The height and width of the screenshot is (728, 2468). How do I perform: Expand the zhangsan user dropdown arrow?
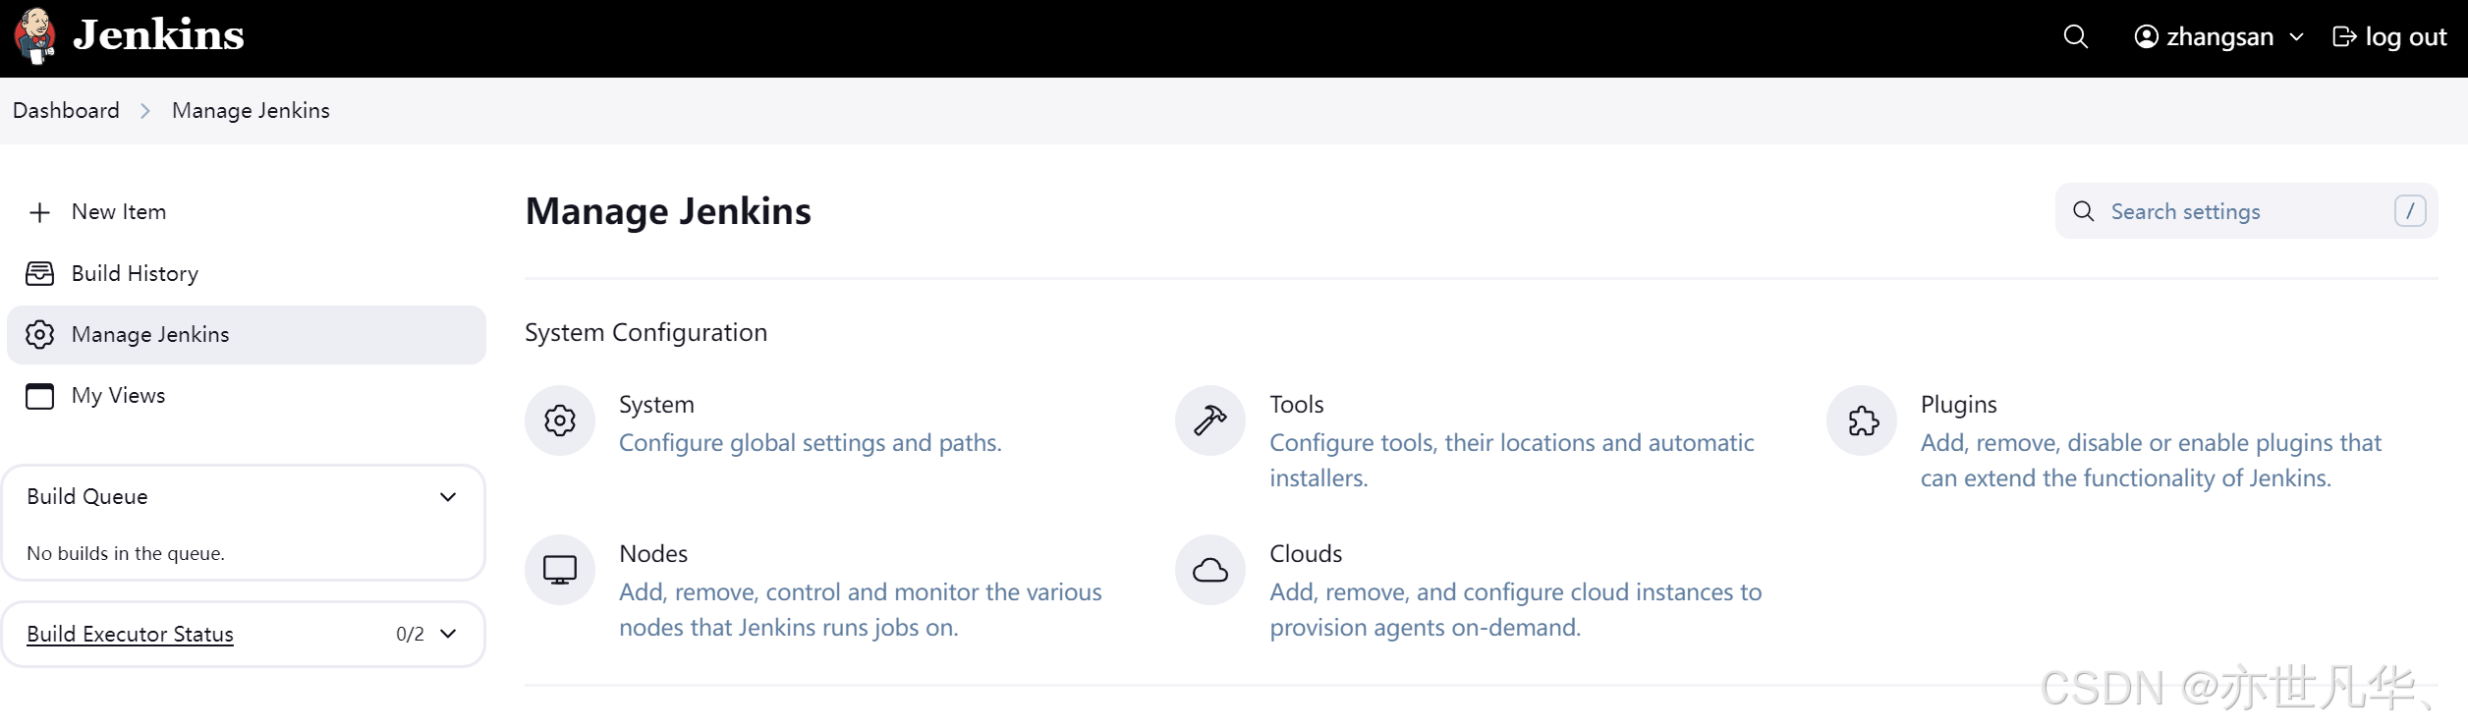coord(2296,37)
